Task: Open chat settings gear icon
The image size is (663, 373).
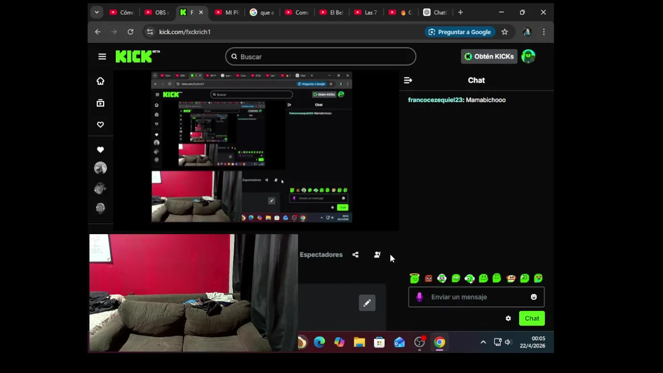Action: pyautogui.click(x=508, y=319)
